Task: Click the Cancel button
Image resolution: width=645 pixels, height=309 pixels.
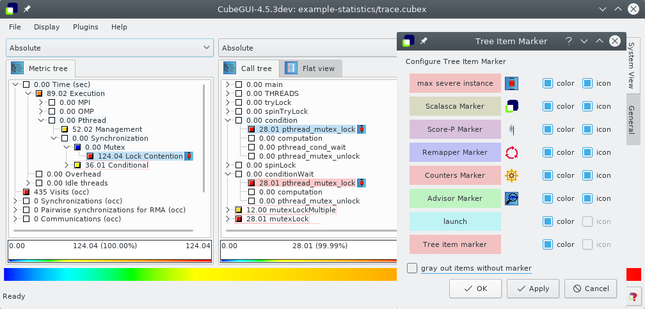Action: [590, 289]
